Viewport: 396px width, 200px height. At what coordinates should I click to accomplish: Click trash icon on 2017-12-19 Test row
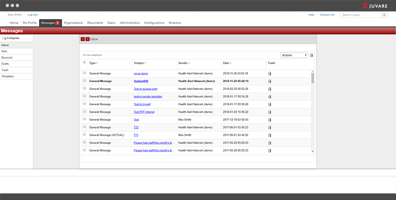(269, 120)
